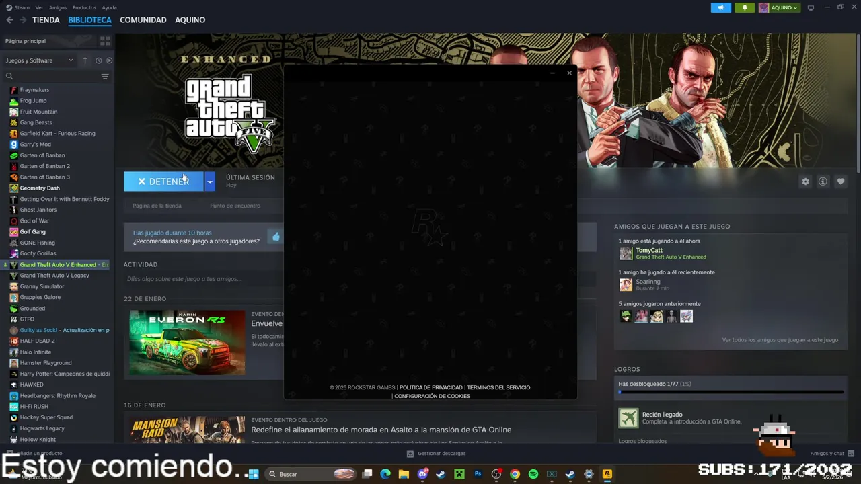Open Ayuda menu
Image resolution: width=861 pixels, height=484 pixels.
[x=110, y=7]
